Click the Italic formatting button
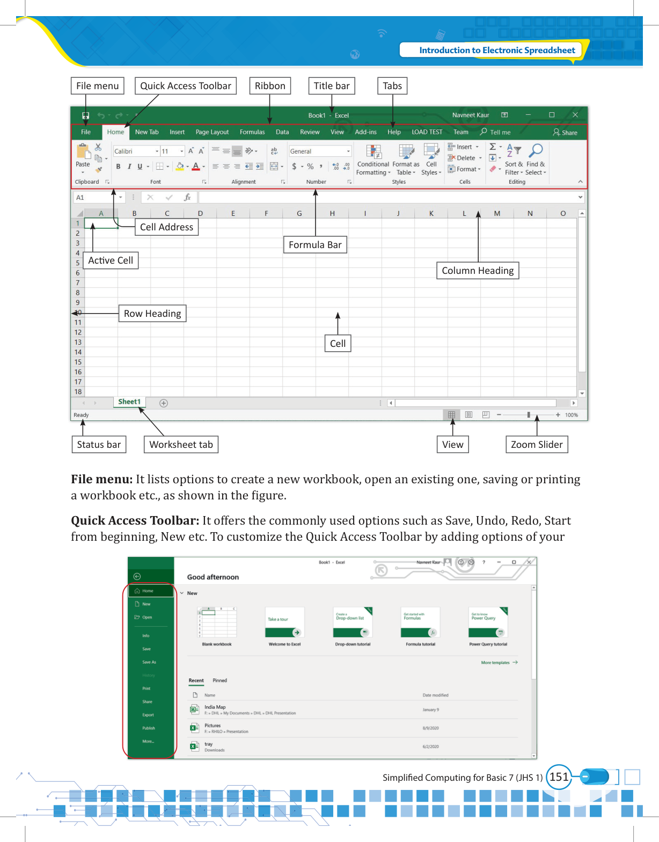This screenshot has height=842, width=659. point(129,166)
